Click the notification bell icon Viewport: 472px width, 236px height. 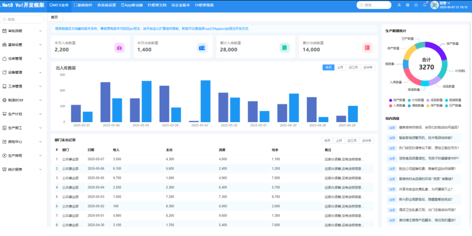[425, 5]
